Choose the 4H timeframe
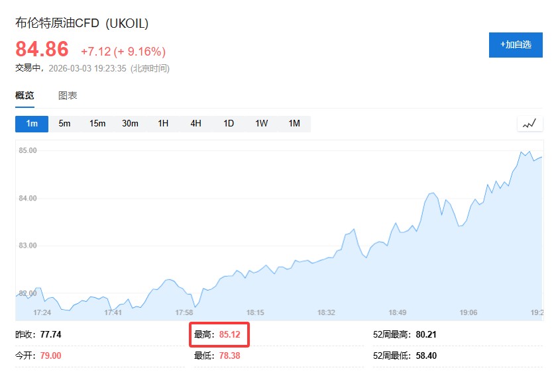This screenshot has height=376, width=556. 195,124
